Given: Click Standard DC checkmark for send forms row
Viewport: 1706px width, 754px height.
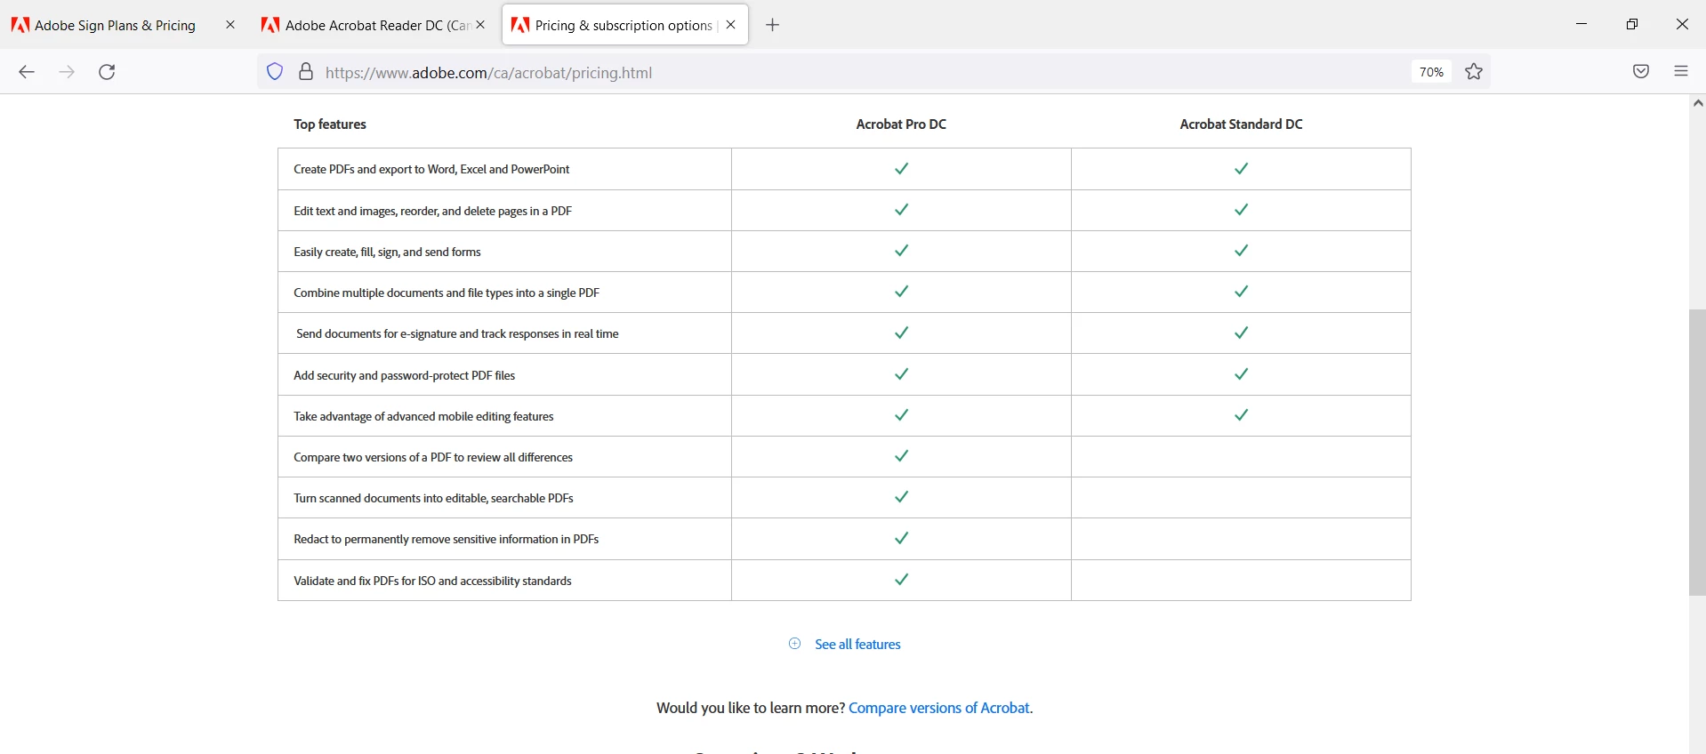Looking at the screenshot, I should pyautogui.click(x=1241, y=251).
